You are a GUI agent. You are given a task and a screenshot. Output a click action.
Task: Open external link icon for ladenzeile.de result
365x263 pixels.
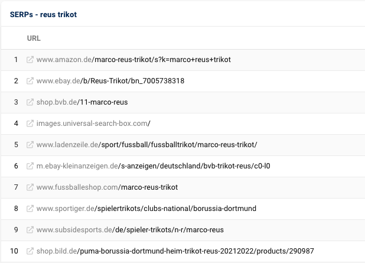point(30,145)
